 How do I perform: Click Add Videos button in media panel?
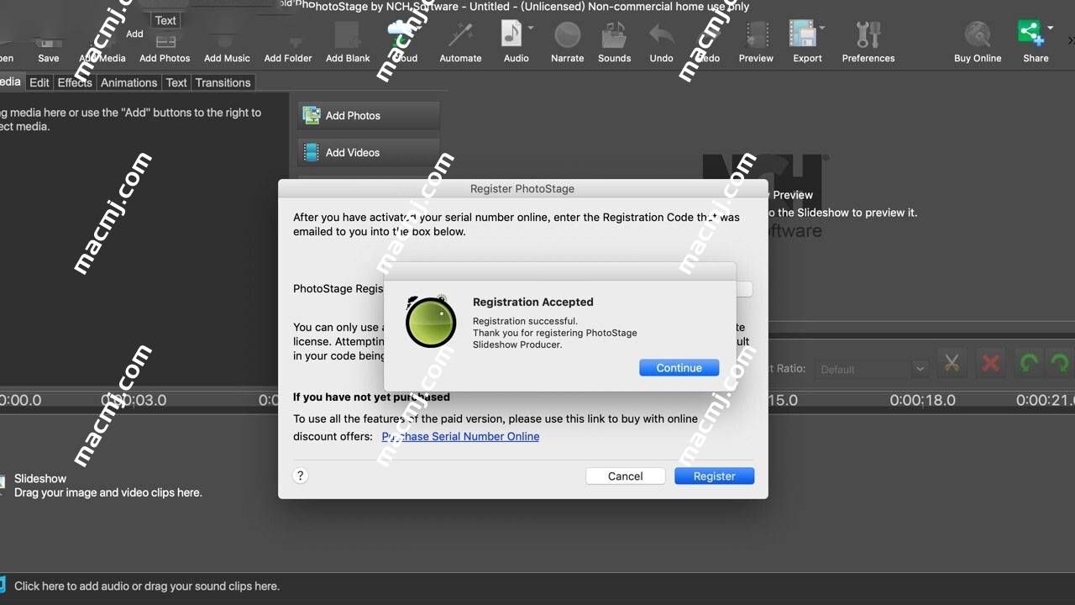tap(369, 152)
